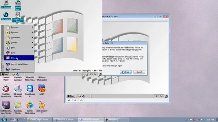Open the Windows 7 Start orb
Screen dimensions: 218x122
(x=4, y=120)
